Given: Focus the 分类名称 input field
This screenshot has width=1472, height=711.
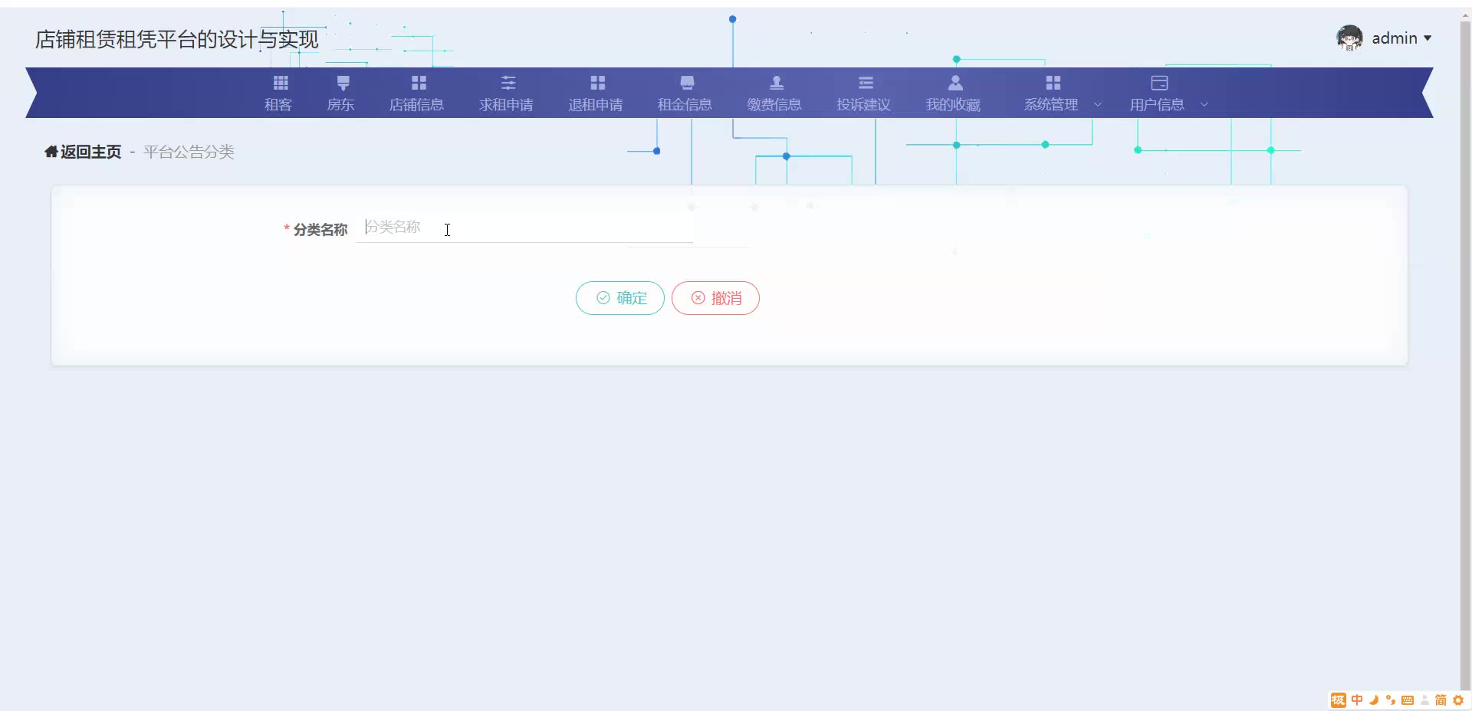Looking at the screenshot, I should [524, 228].
